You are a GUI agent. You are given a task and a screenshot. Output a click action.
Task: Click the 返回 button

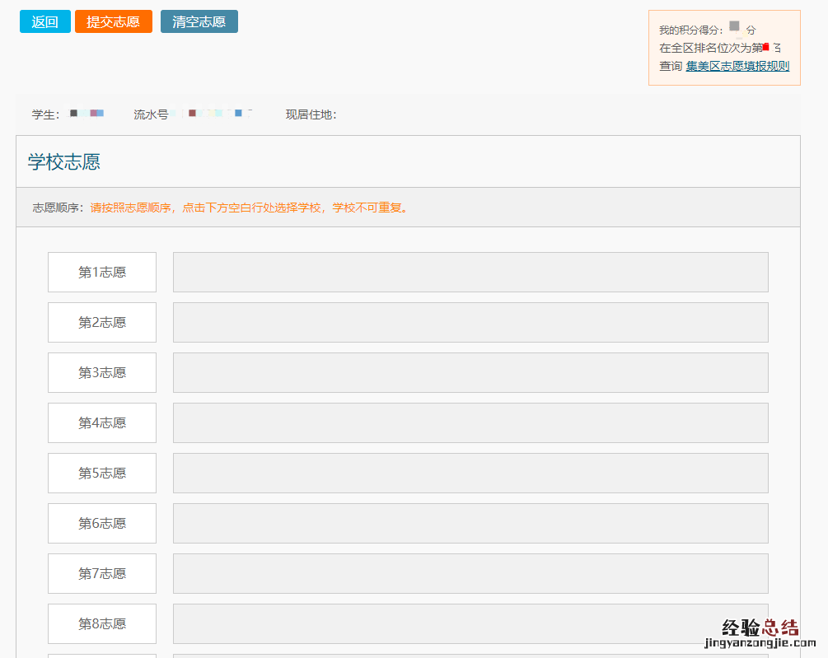[44, 21]
